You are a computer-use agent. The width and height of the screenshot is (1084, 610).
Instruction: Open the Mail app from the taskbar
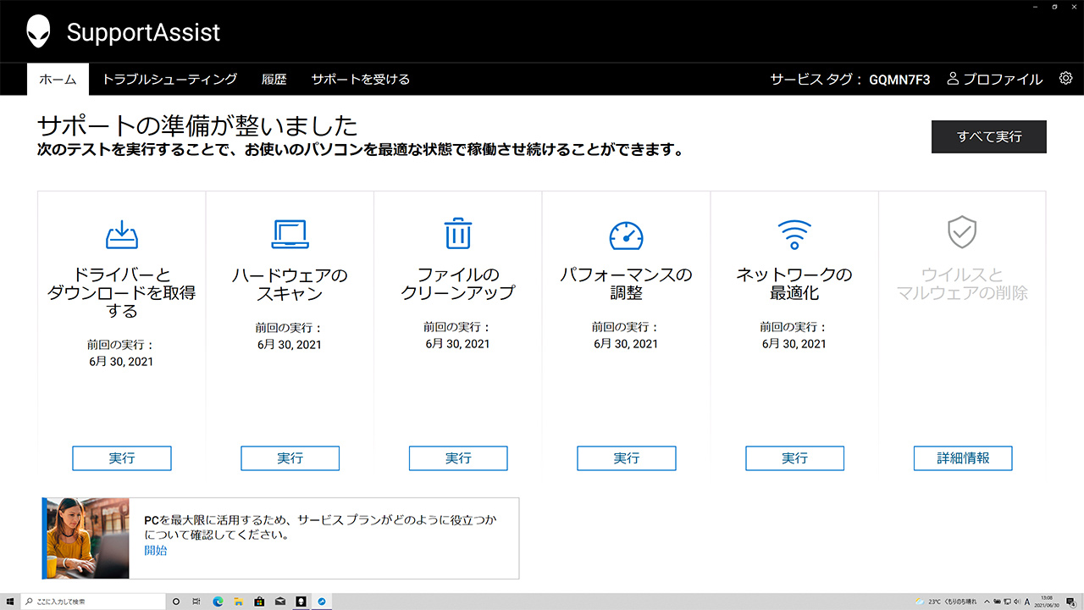(x=279, y=602)
